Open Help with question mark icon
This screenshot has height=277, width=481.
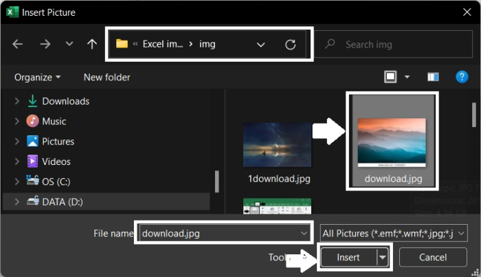(x=462, y=77)
